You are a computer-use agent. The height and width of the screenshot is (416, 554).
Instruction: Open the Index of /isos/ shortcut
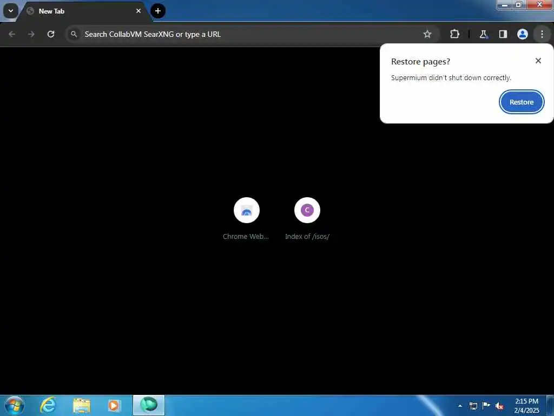[307, 219]
